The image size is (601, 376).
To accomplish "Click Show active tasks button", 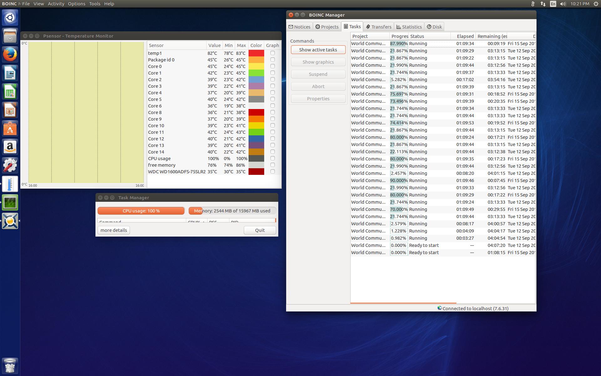I will coord(318,50).
